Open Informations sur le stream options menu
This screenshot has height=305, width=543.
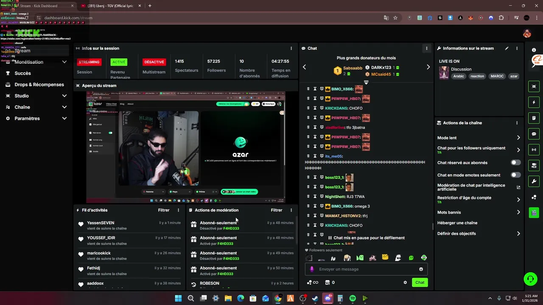click(517, 48)
